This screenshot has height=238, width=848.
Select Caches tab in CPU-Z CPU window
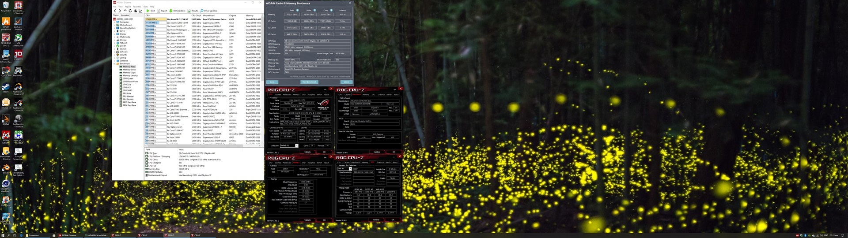278,94
